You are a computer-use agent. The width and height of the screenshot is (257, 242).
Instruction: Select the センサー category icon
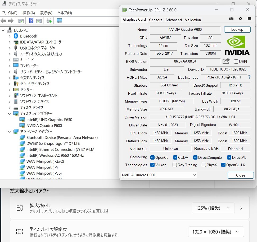pos(16,90)
